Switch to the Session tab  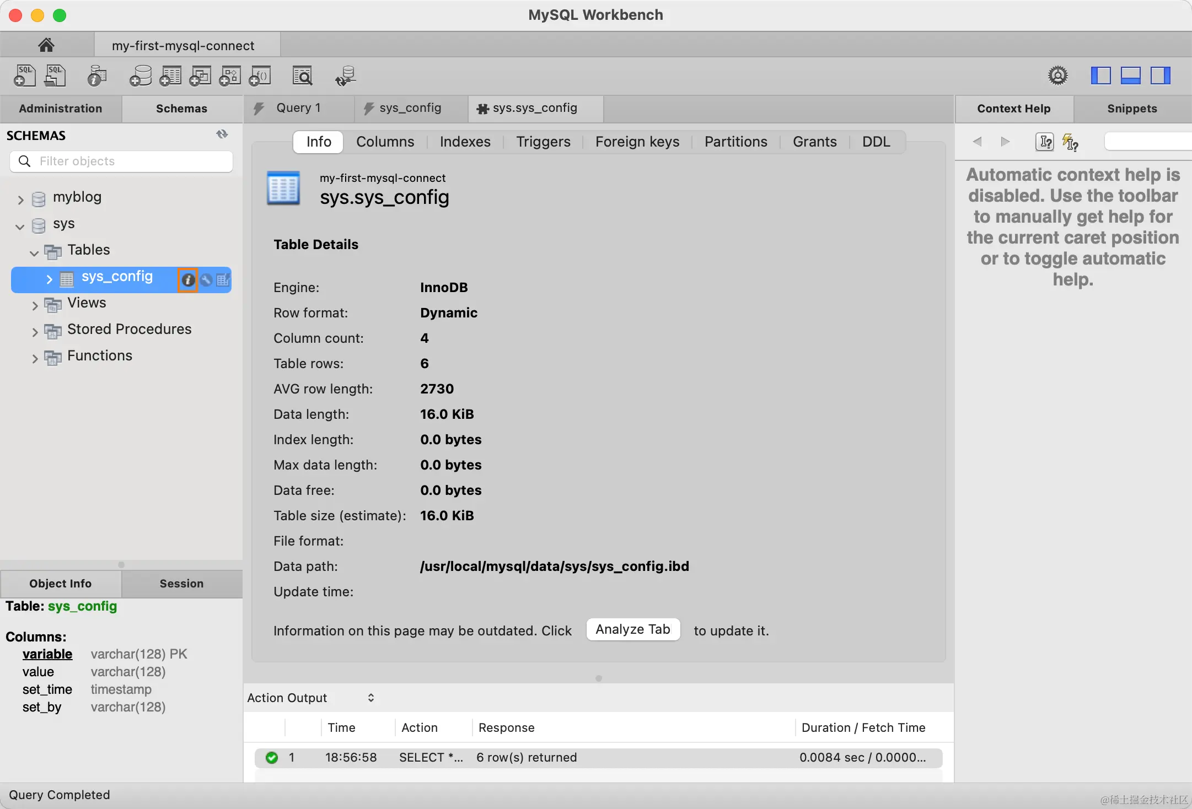tap(181, 584)
